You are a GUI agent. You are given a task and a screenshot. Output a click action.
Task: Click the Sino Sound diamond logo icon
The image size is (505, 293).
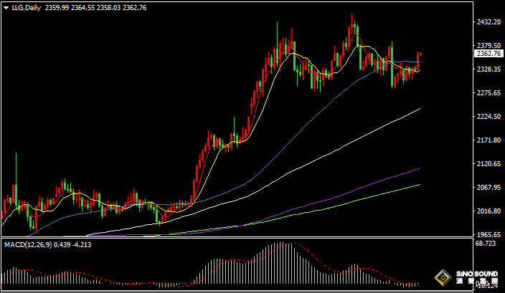[x=443, y=278]
